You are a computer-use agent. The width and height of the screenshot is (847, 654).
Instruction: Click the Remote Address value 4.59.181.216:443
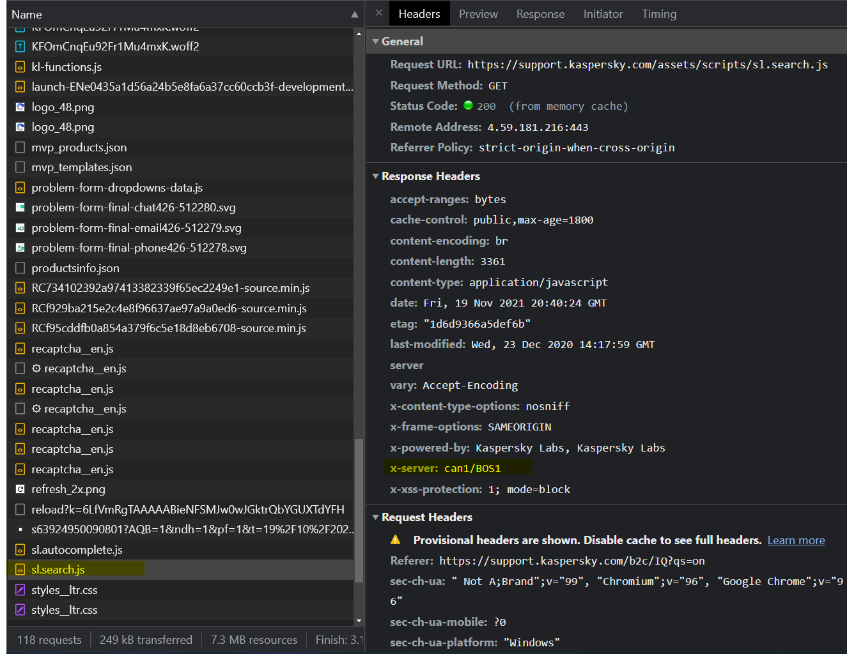point(538,128)
